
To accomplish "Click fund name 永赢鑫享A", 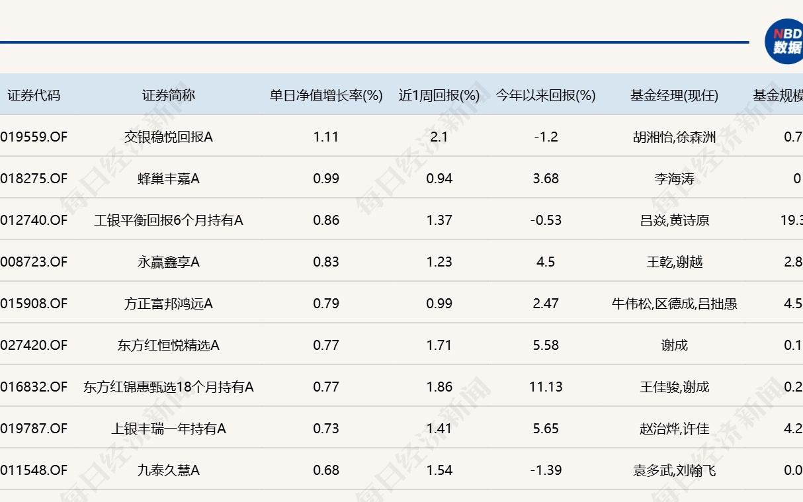I will pyautogui.click(x=169, y=262).
